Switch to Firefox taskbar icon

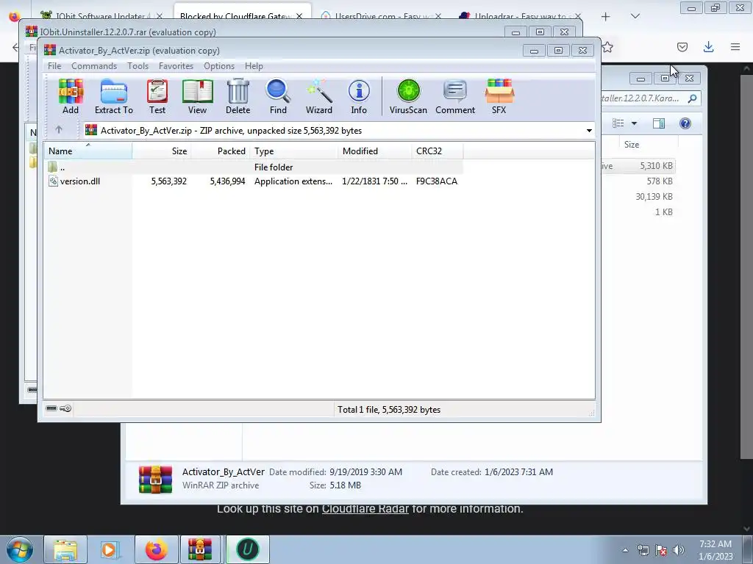point(157,549)
